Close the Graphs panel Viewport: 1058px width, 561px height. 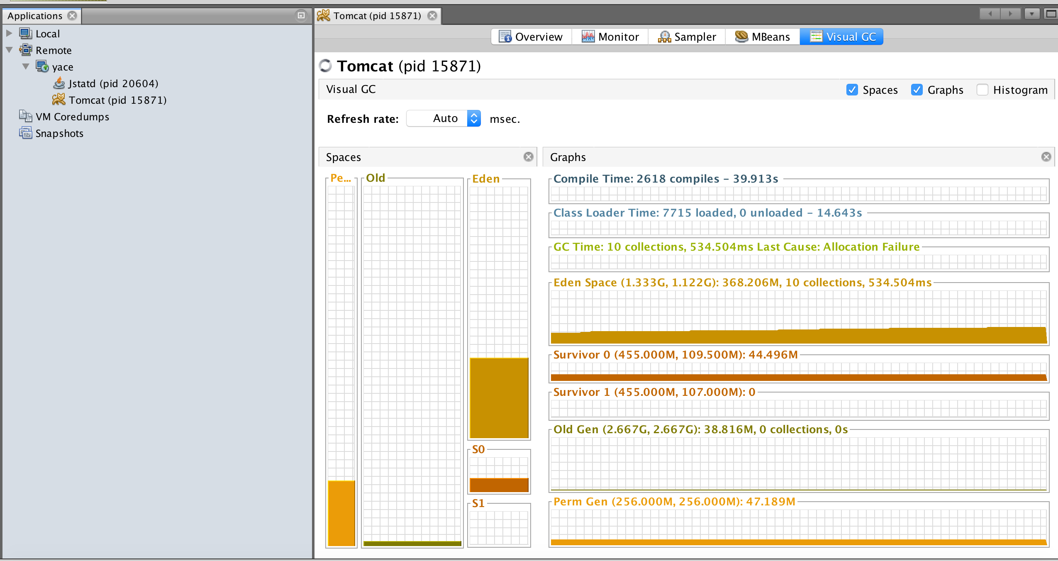click(x=1046, y=157)
